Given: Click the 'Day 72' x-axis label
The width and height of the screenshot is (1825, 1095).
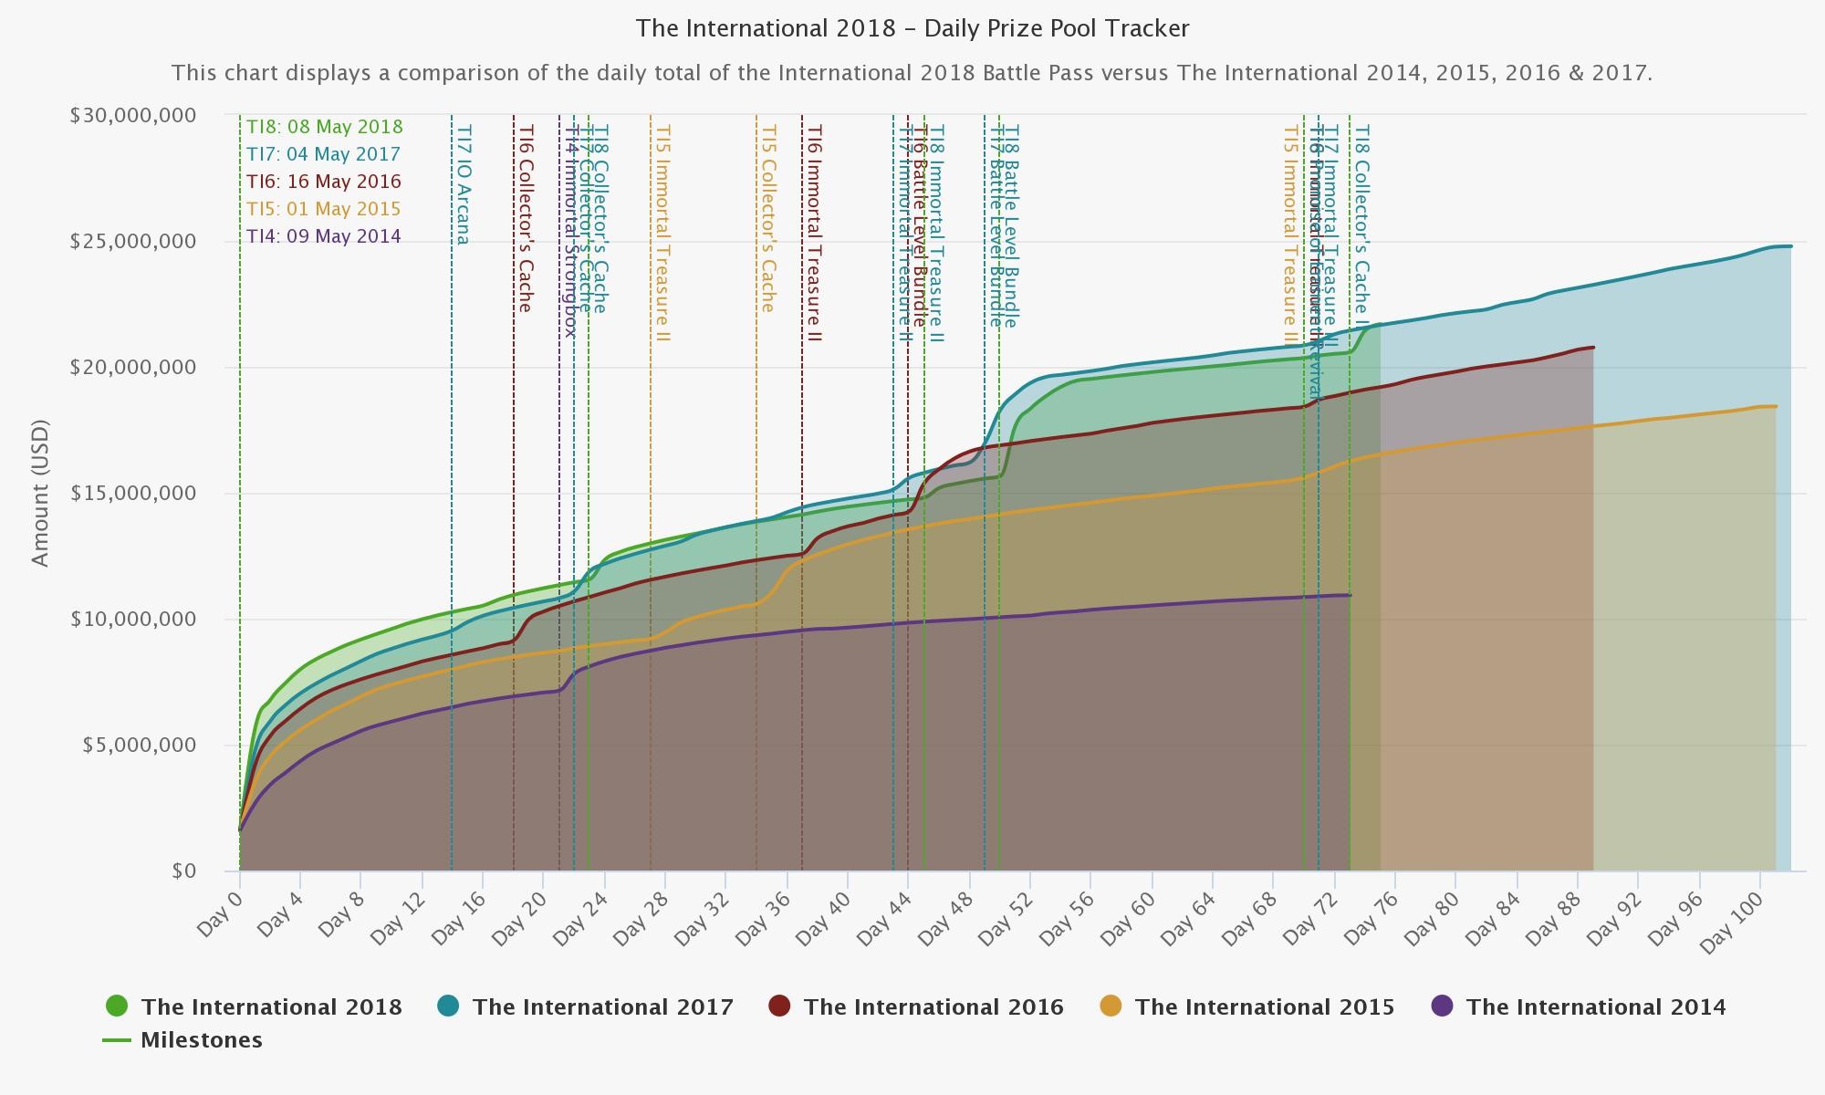Looking at the screenshot, I should (x=1309, y=919).
